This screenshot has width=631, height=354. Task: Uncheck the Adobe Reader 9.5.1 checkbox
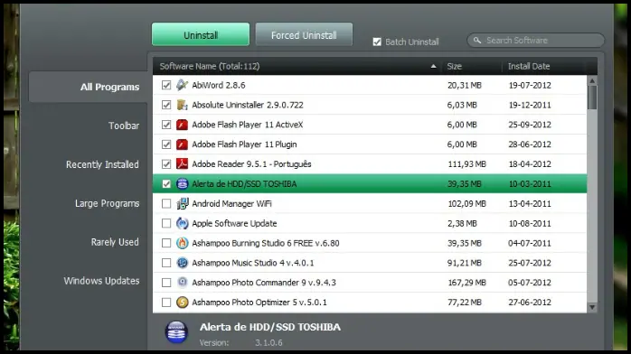pos(166,164)
